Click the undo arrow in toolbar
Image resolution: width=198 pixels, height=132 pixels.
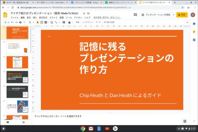click(x=12, y=23)
